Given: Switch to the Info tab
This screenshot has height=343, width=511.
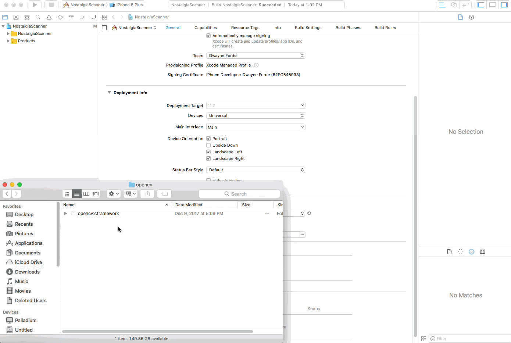Looking at the screenshot, I should [277, 28].
